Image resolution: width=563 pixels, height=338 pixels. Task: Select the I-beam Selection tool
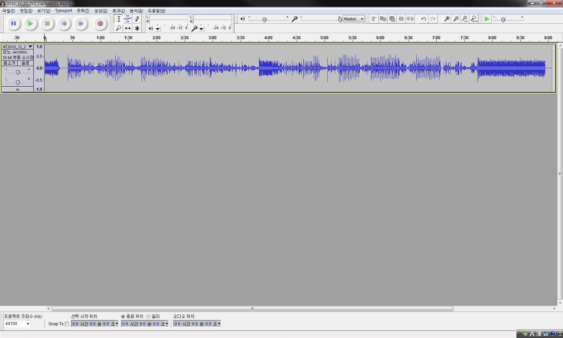coord(119,19)
